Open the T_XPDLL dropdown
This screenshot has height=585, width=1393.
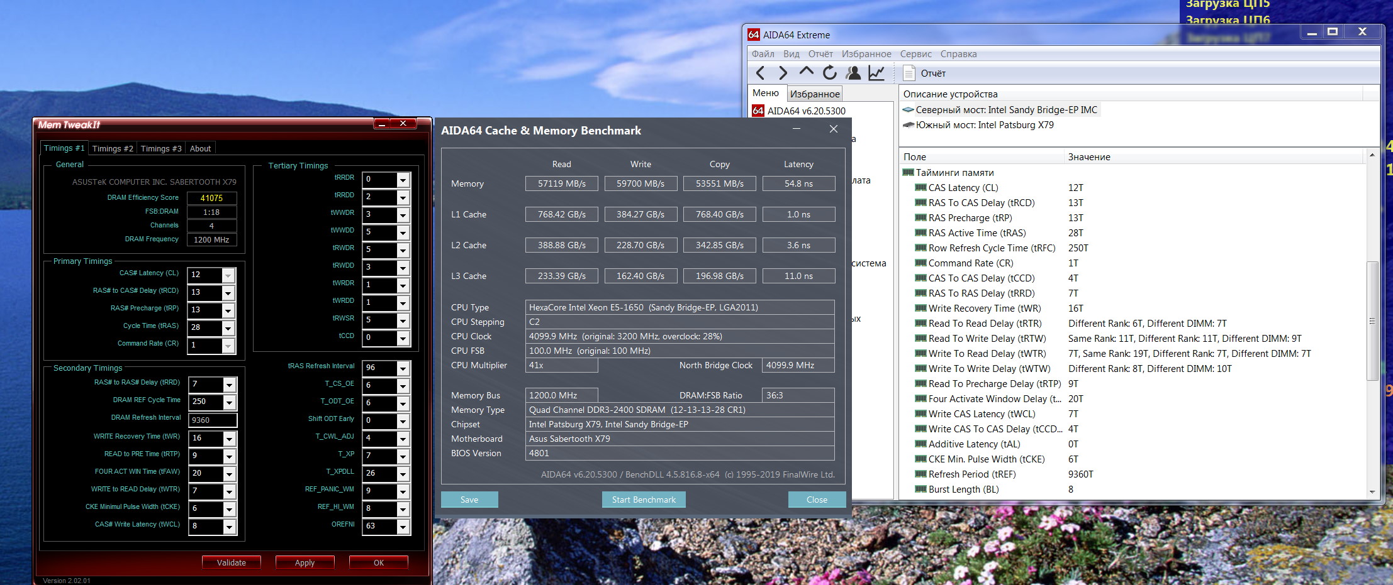pyautogui.click(x=403, y=474)
